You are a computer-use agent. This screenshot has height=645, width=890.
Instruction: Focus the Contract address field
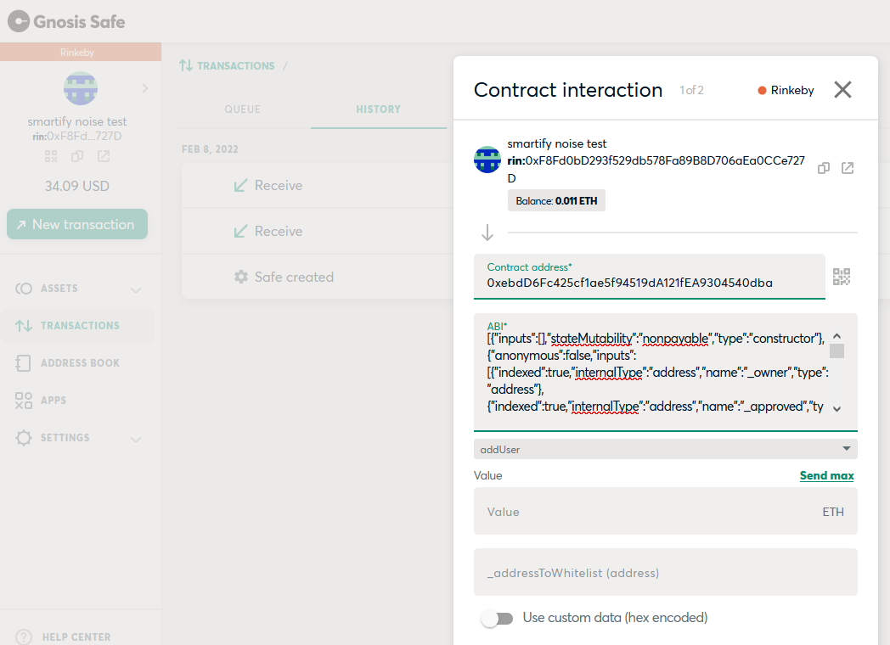(x=650, y=277)
